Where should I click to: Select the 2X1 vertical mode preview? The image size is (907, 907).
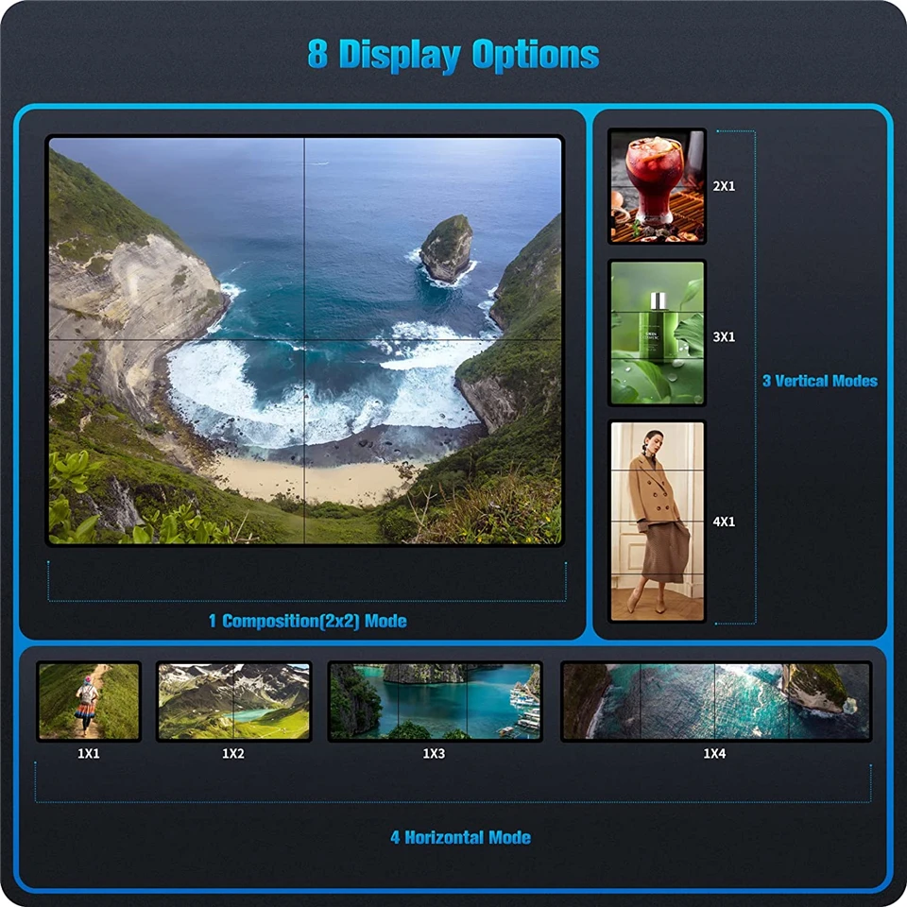657,187
